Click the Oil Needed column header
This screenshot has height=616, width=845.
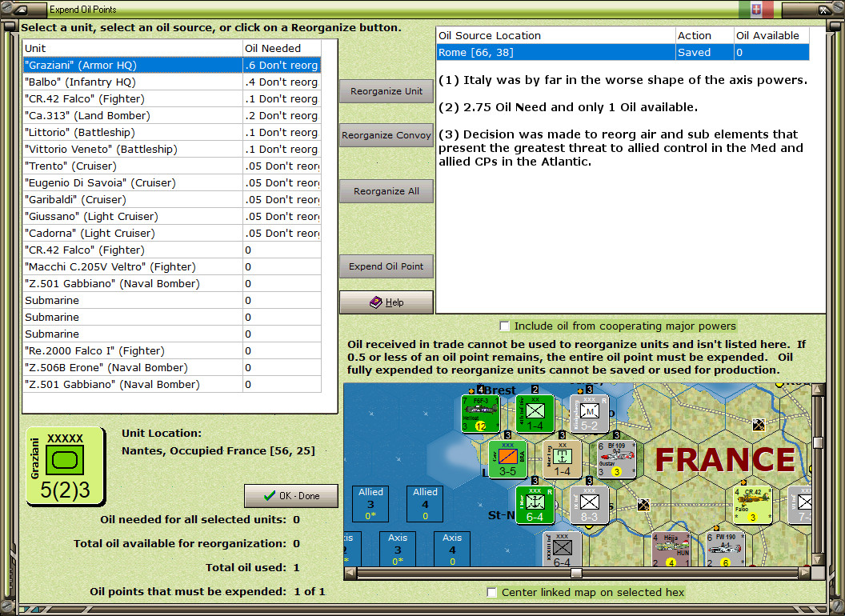tap(282, 48)
